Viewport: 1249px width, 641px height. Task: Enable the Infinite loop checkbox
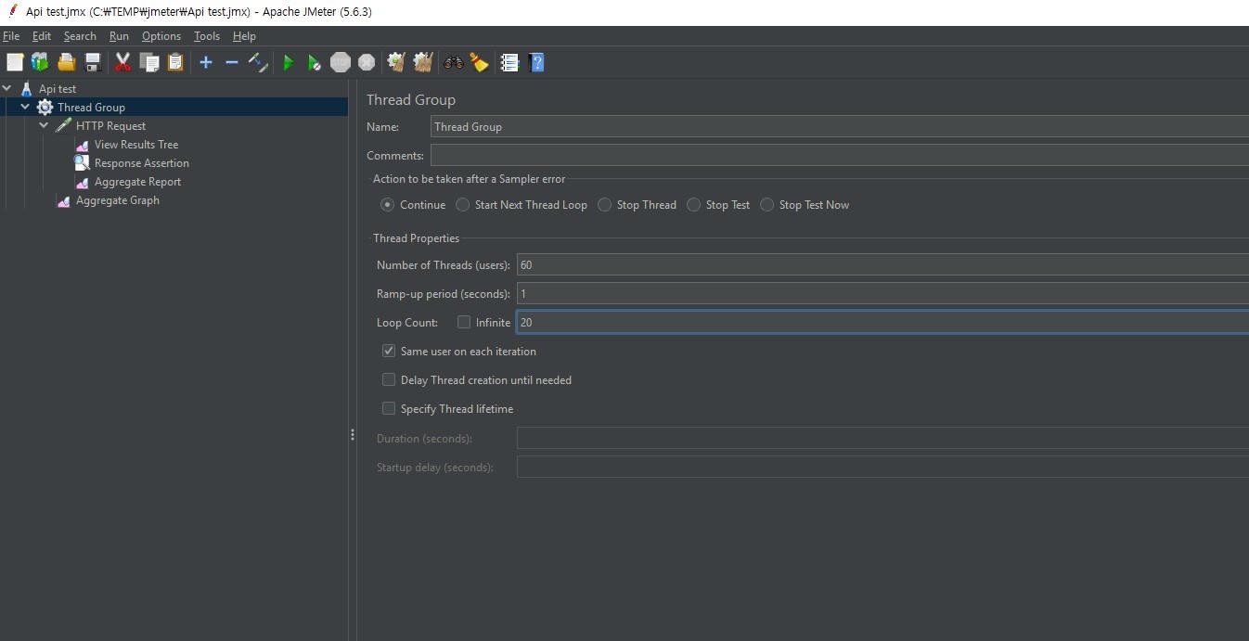tap(464, 322)
